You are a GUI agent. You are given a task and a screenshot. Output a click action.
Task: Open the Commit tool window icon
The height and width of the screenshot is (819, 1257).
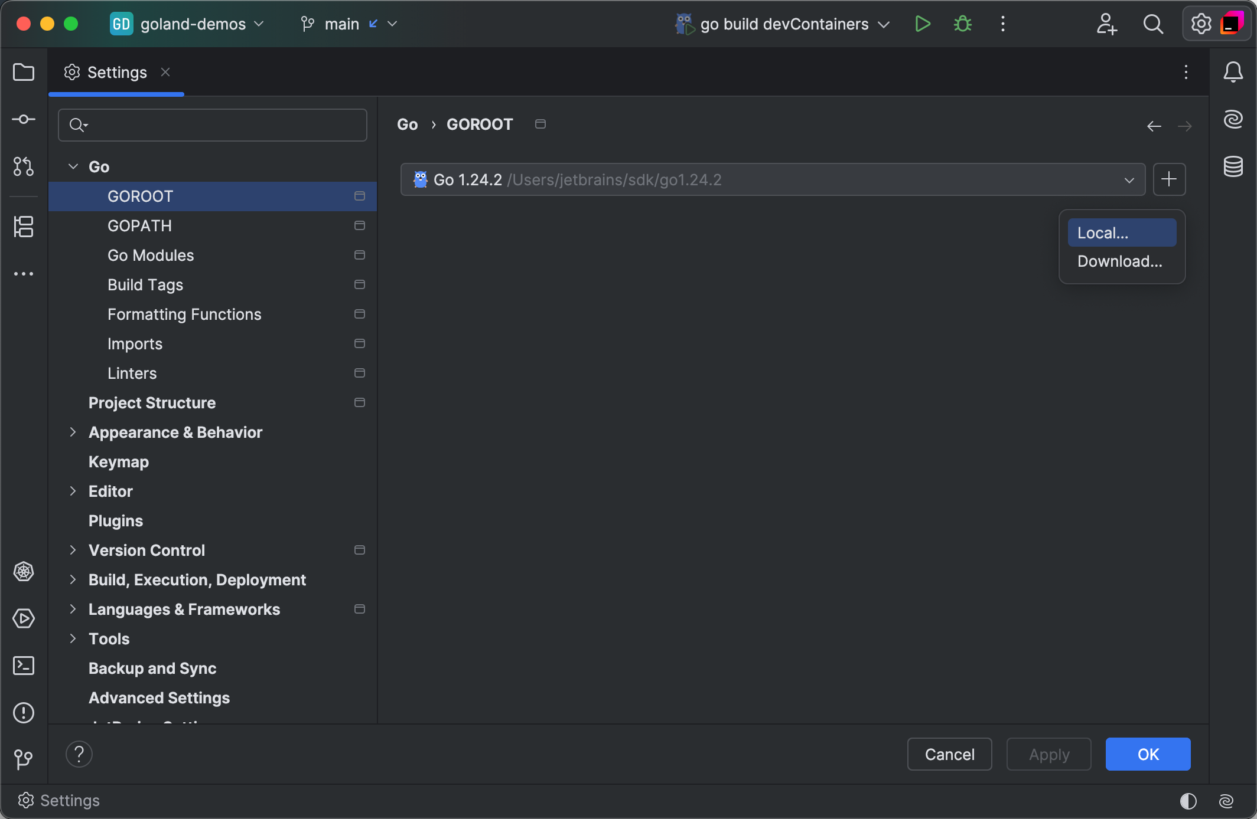pos(24,120)
